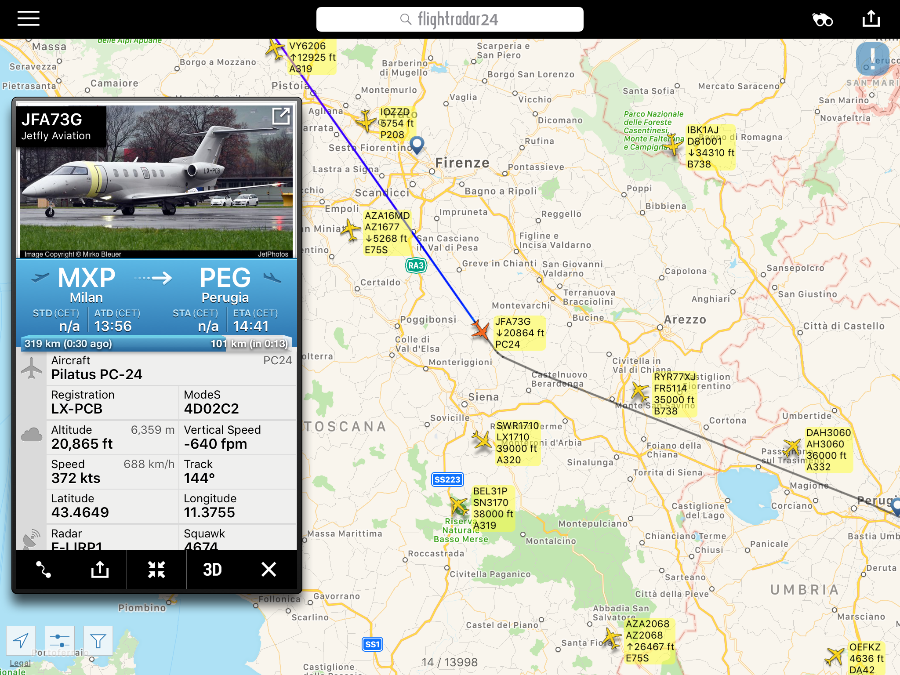Select the orange JFA73G aircraft on map
900x675 pixels.
480,330
